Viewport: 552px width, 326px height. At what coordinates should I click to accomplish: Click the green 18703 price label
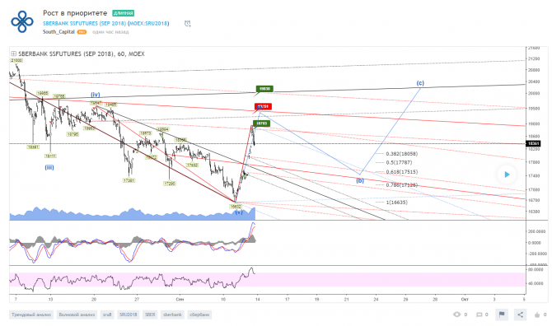tap(261, 123)
